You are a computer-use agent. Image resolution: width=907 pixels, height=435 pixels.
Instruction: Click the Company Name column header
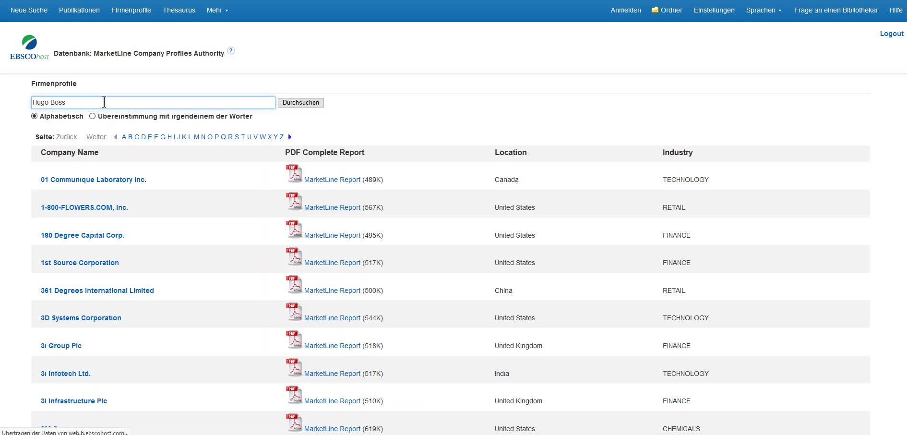point(70,152)
